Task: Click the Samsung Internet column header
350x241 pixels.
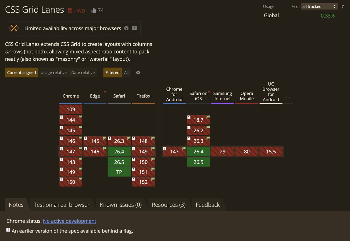Action: point(223,96)
